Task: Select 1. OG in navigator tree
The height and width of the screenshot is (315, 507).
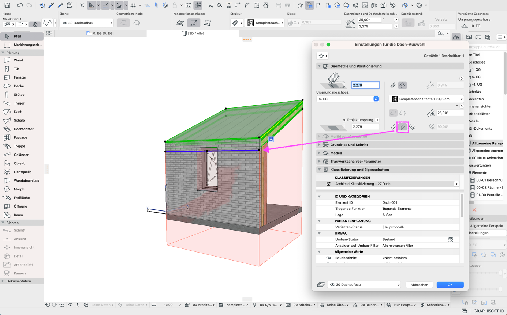Action: [x=476, y=69]
